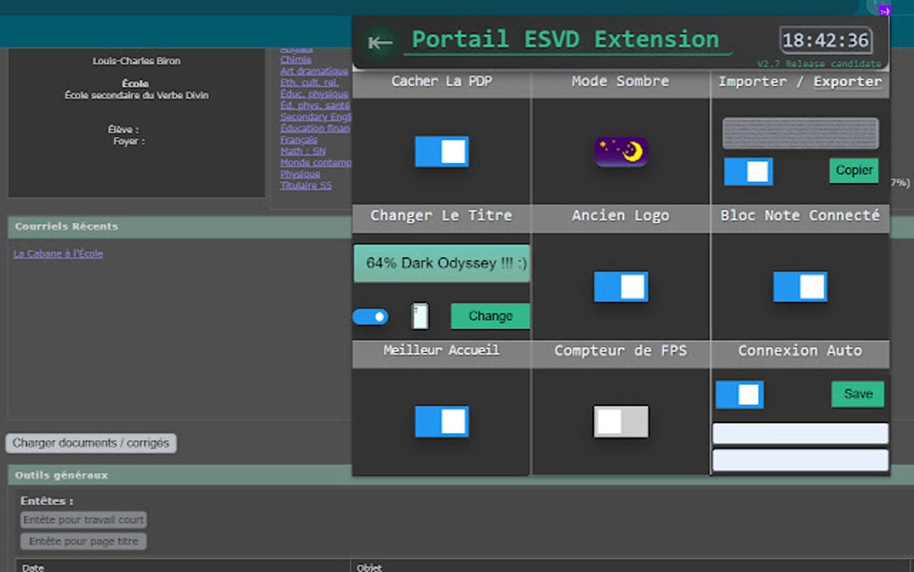Open the Éd. phys. santé course link
Screen dimensions: 914x572
(x=315, y=106)
